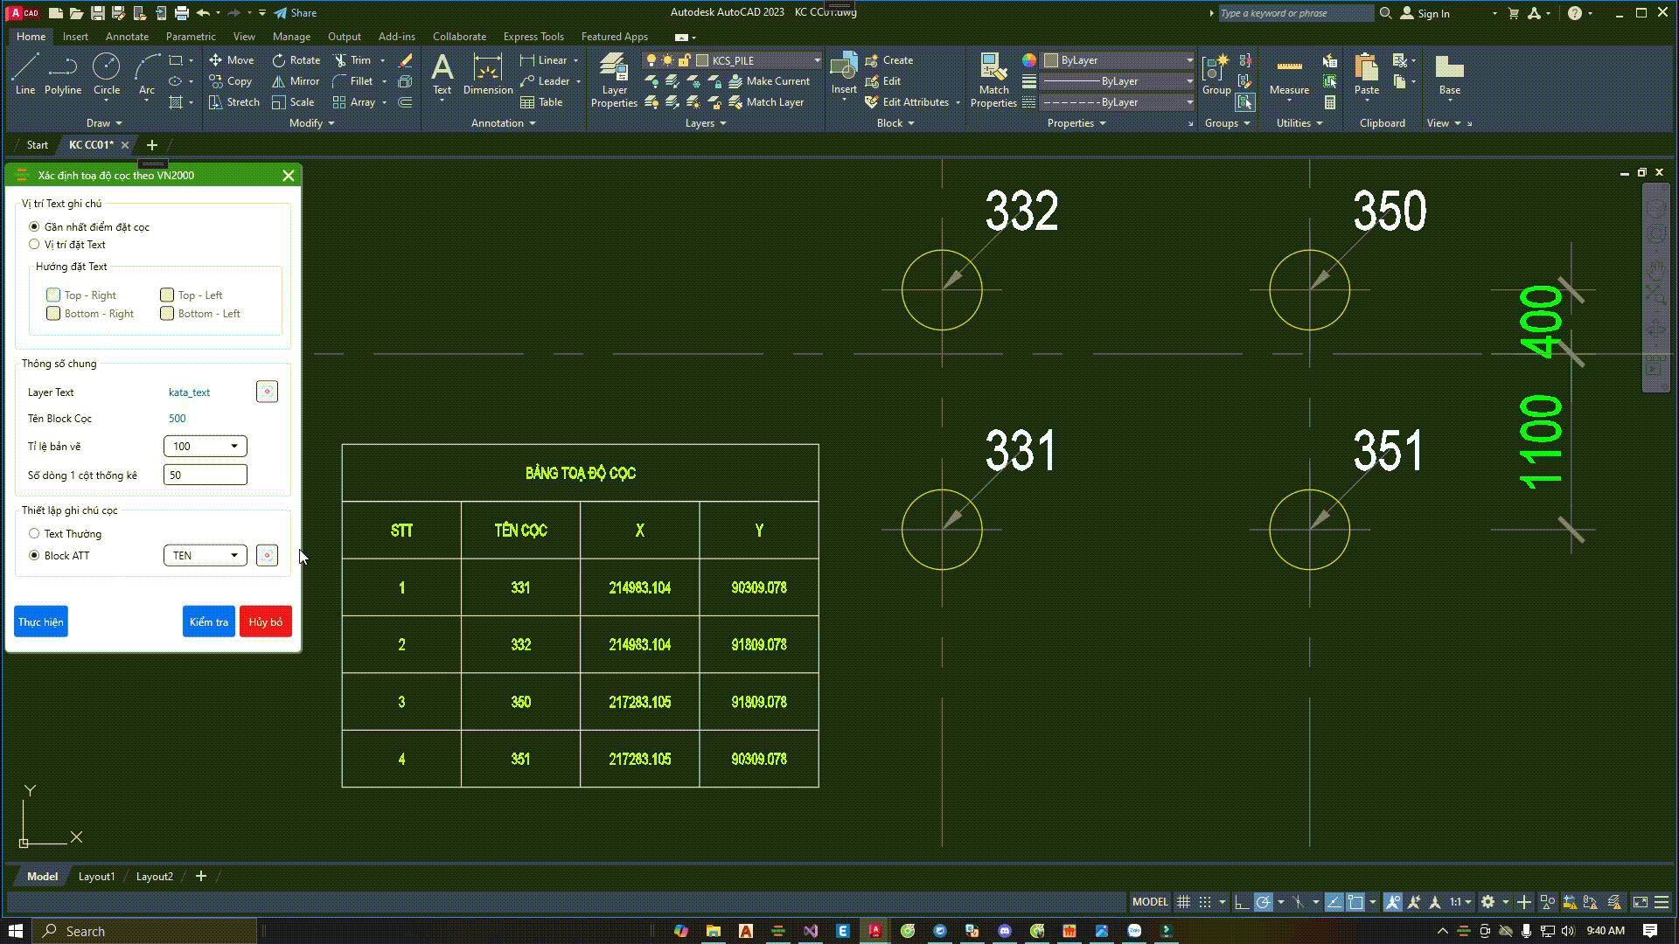Click the Mirror modify tool
The height and width of the screenshot is (944, 1679).
tap(296, 81)
